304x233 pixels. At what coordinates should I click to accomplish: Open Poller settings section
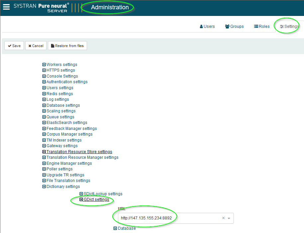pos(59,169)
